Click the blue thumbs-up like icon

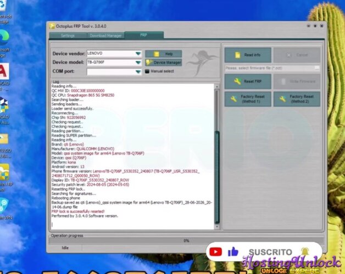click(233, 252)
